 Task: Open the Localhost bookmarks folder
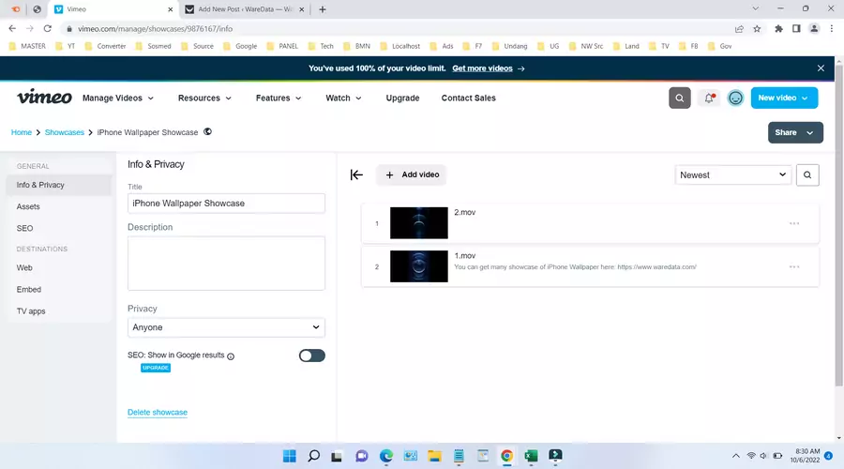[399, 46]
